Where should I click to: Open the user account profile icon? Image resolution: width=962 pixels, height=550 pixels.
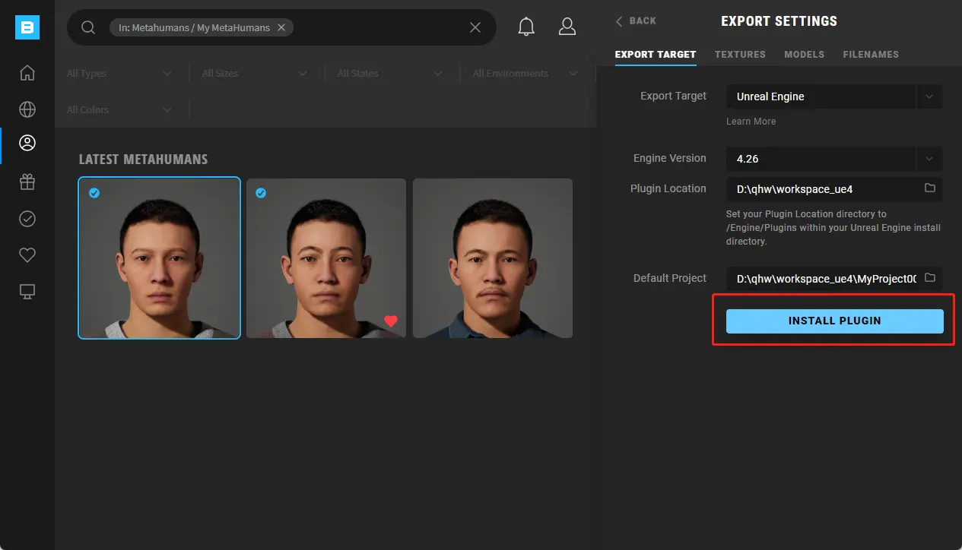coord(567,27)
